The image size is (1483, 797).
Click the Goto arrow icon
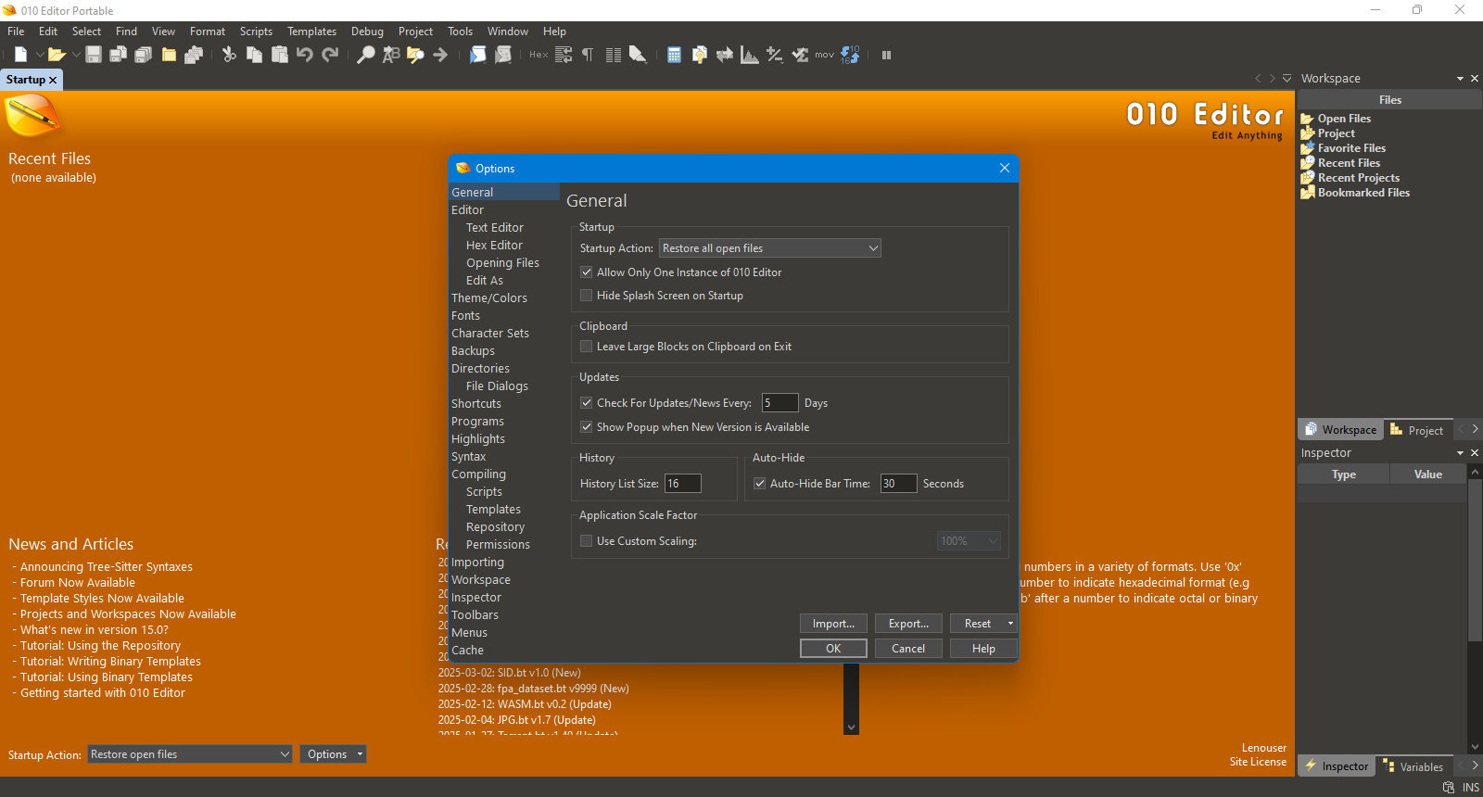[440, 55]
